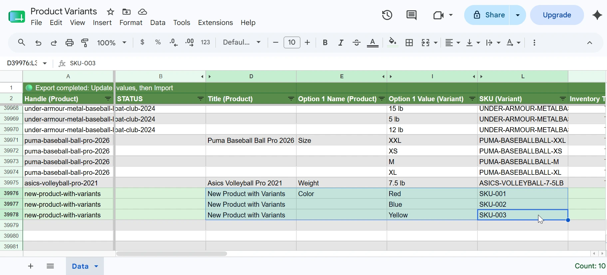
Task: Merge the selected cells
Action: tap(426, 43)
